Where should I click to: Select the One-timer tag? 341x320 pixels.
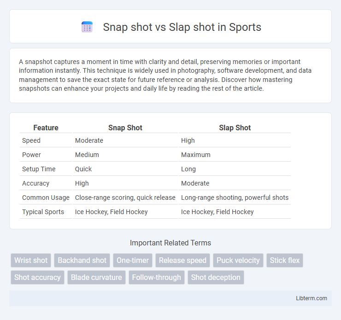pyautogui.click(x=133, y=260)
